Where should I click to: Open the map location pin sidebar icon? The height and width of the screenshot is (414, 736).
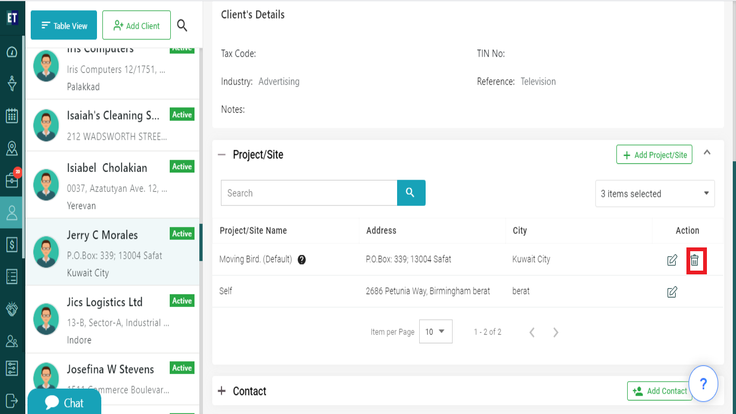[12, 148]
